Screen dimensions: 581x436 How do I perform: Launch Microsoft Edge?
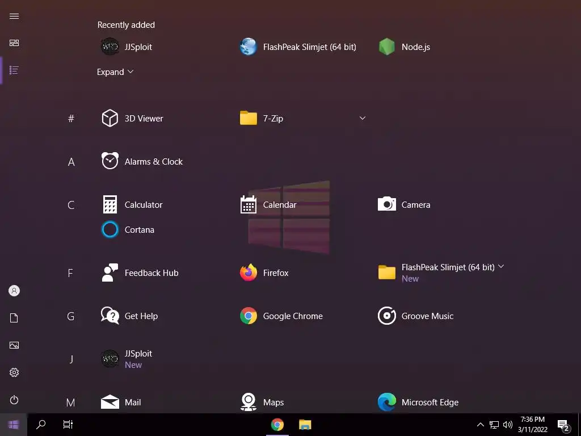tap(418, 403)
